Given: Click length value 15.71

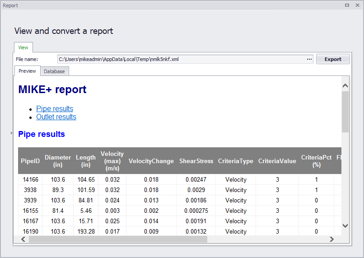Looking at the screenshot, I should pos(86,221).
